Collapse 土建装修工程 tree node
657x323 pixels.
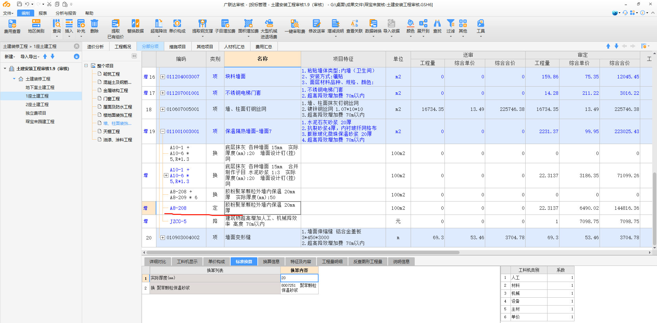point(14,79)
